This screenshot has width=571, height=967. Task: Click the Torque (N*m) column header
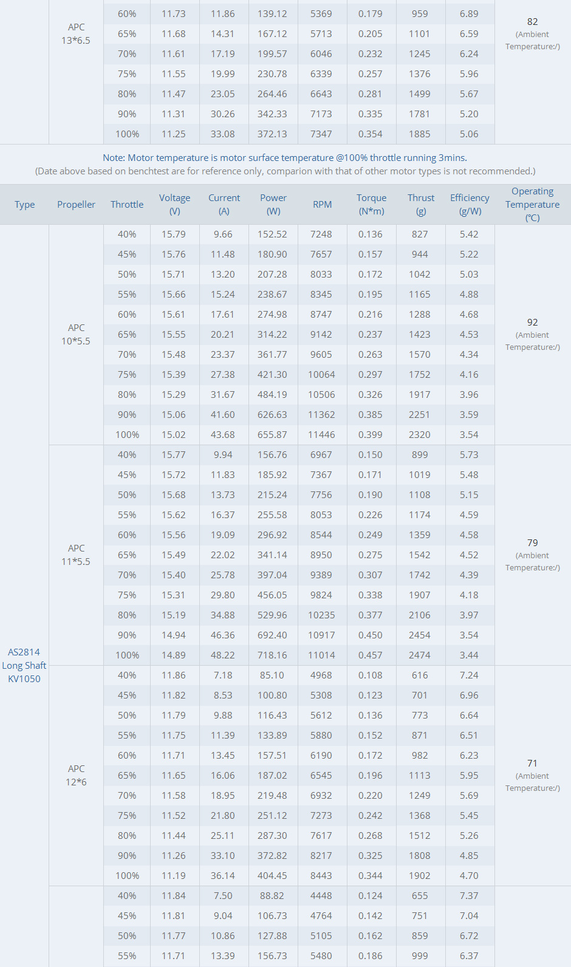371,205
